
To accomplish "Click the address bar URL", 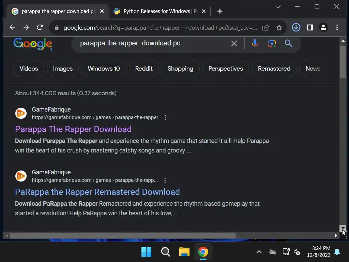I will click(160, 28).
